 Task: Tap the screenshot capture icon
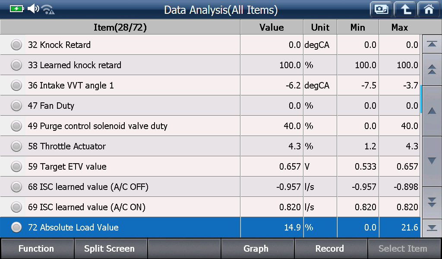pos(381,9)
